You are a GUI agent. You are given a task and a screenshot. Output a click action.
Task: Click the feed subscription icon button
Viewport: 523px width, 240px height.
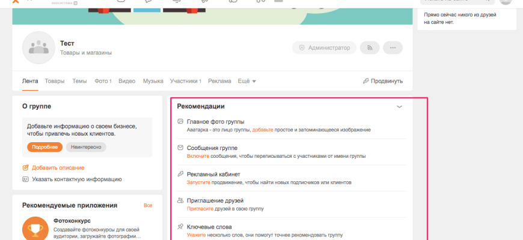coord(370,48)
